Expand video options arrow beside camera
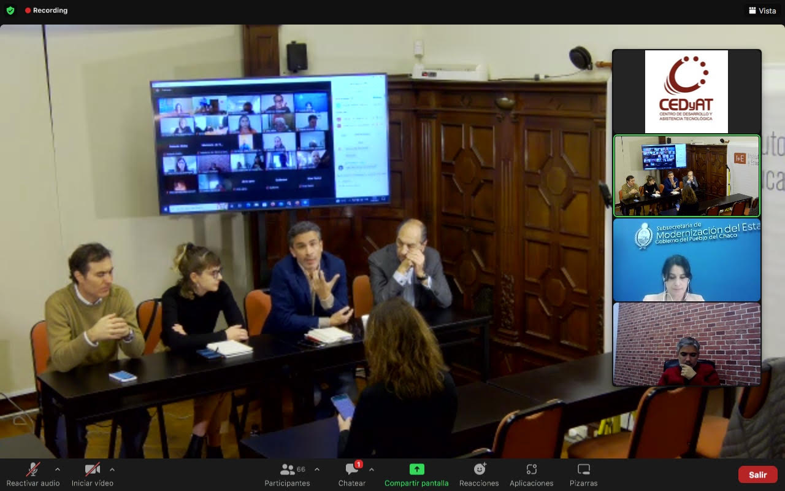785x491 pixels. point(112,470)
